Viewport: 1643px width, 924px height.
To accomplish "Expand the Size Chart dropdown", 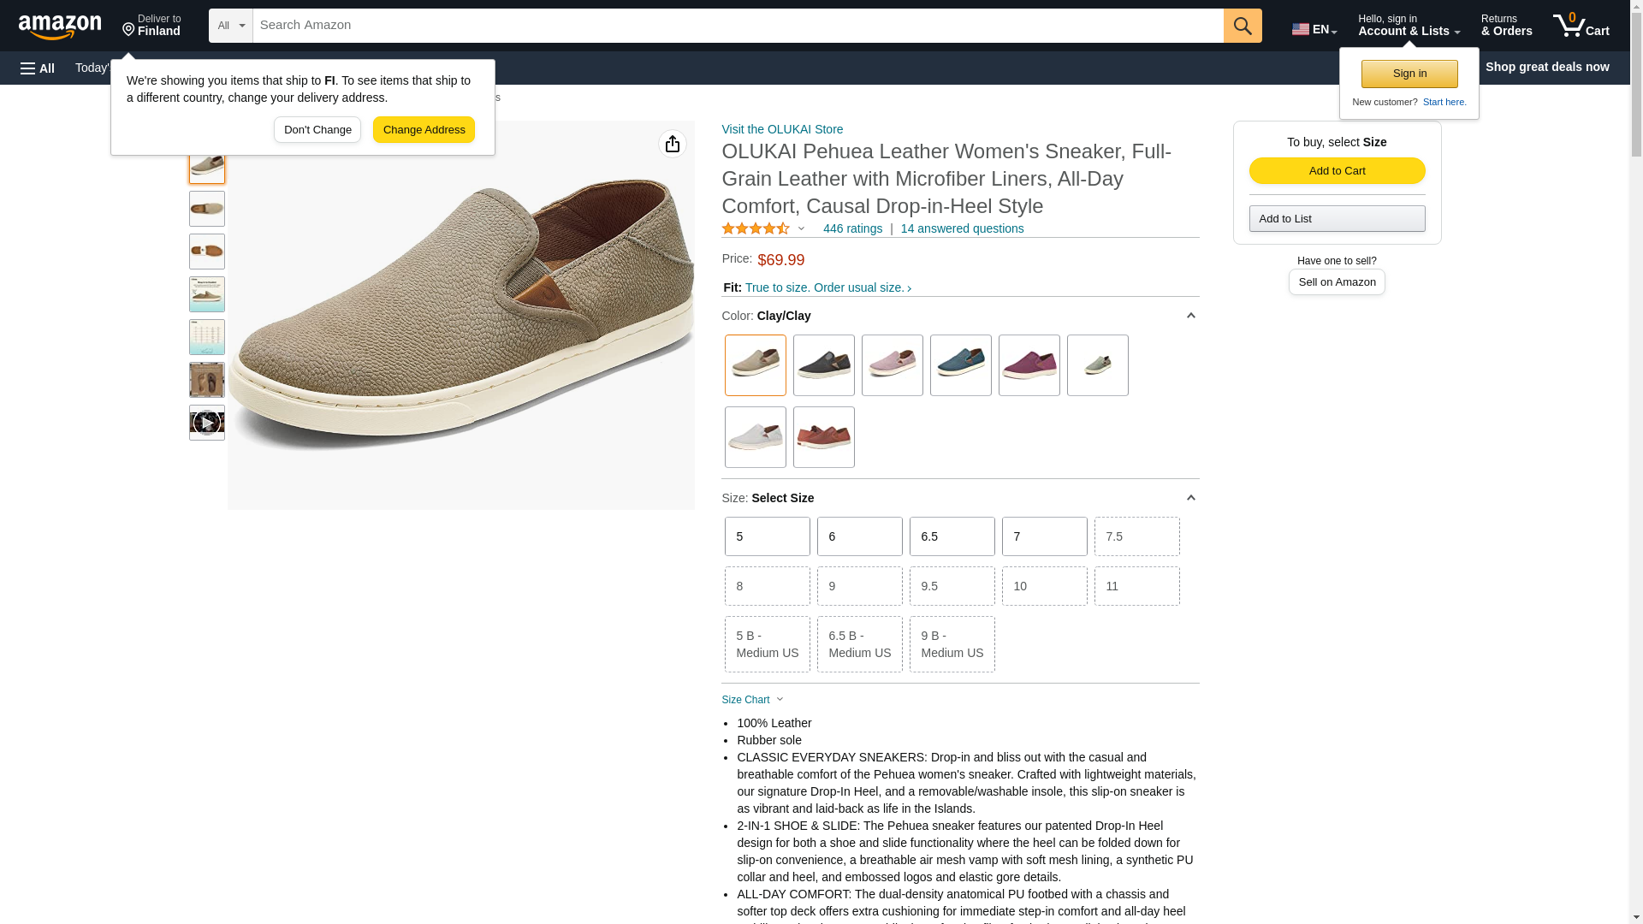I will [x=753, y=700].
